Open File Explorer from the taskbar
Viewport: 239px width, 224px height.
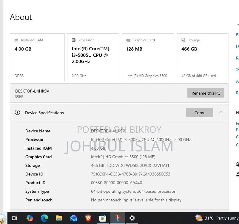[59, 218]
